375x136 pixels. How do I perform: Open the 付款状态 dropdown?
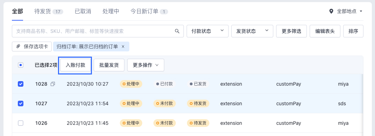point(208,31)
